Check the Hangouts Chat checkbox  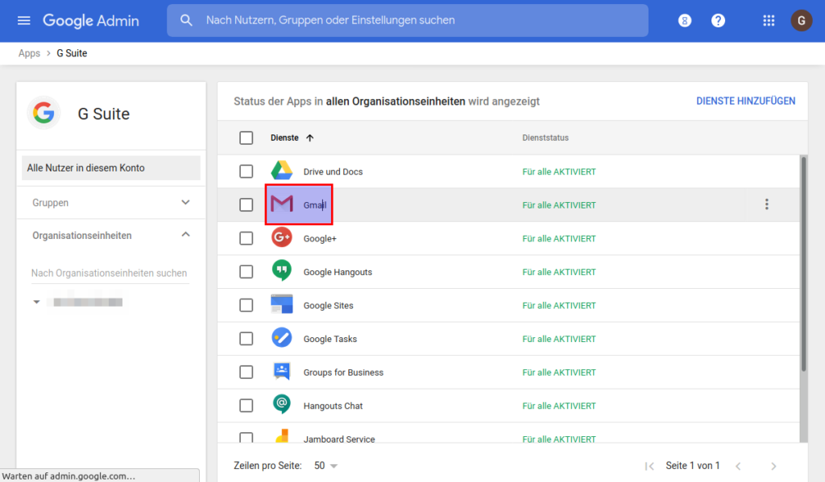click(x=247, y=406)
